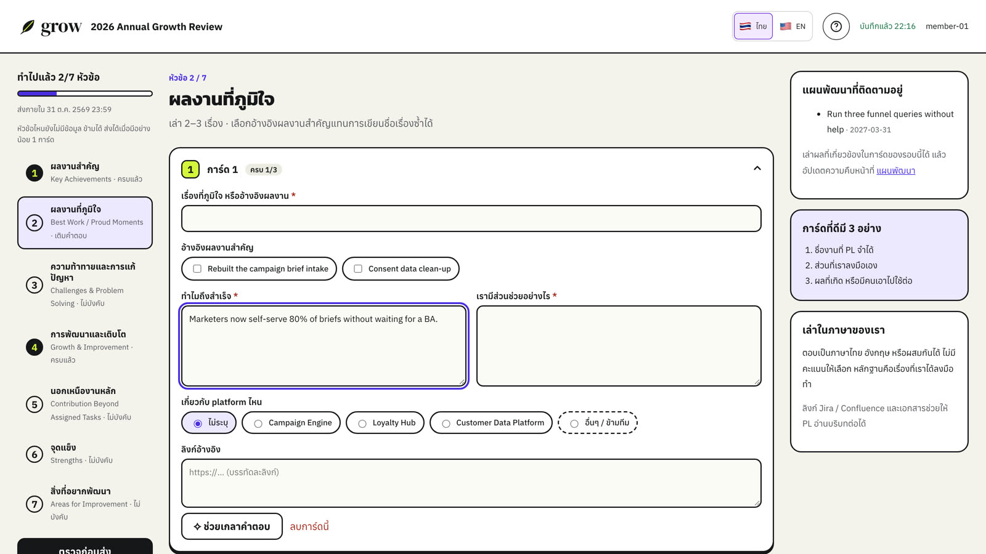Screen dimensions: 986x554
Task: Choose Customer Data Platform radio option
Action: pyautogui.click(x=491, y=423)
